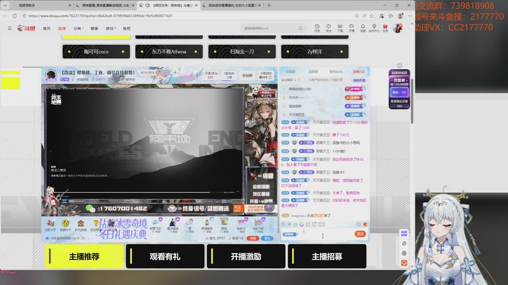The width and height of the screenshot is (508, 285).
Task: Expand the 分类 category dropdown
Action: pos(78,28)
